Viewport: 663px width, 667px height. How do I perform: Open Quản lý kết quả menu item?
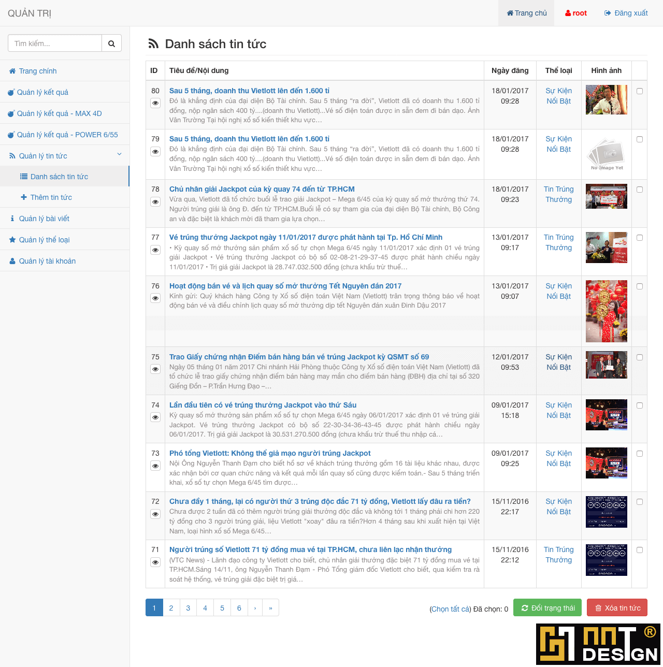pyautogui.click(x=65, y=92)
